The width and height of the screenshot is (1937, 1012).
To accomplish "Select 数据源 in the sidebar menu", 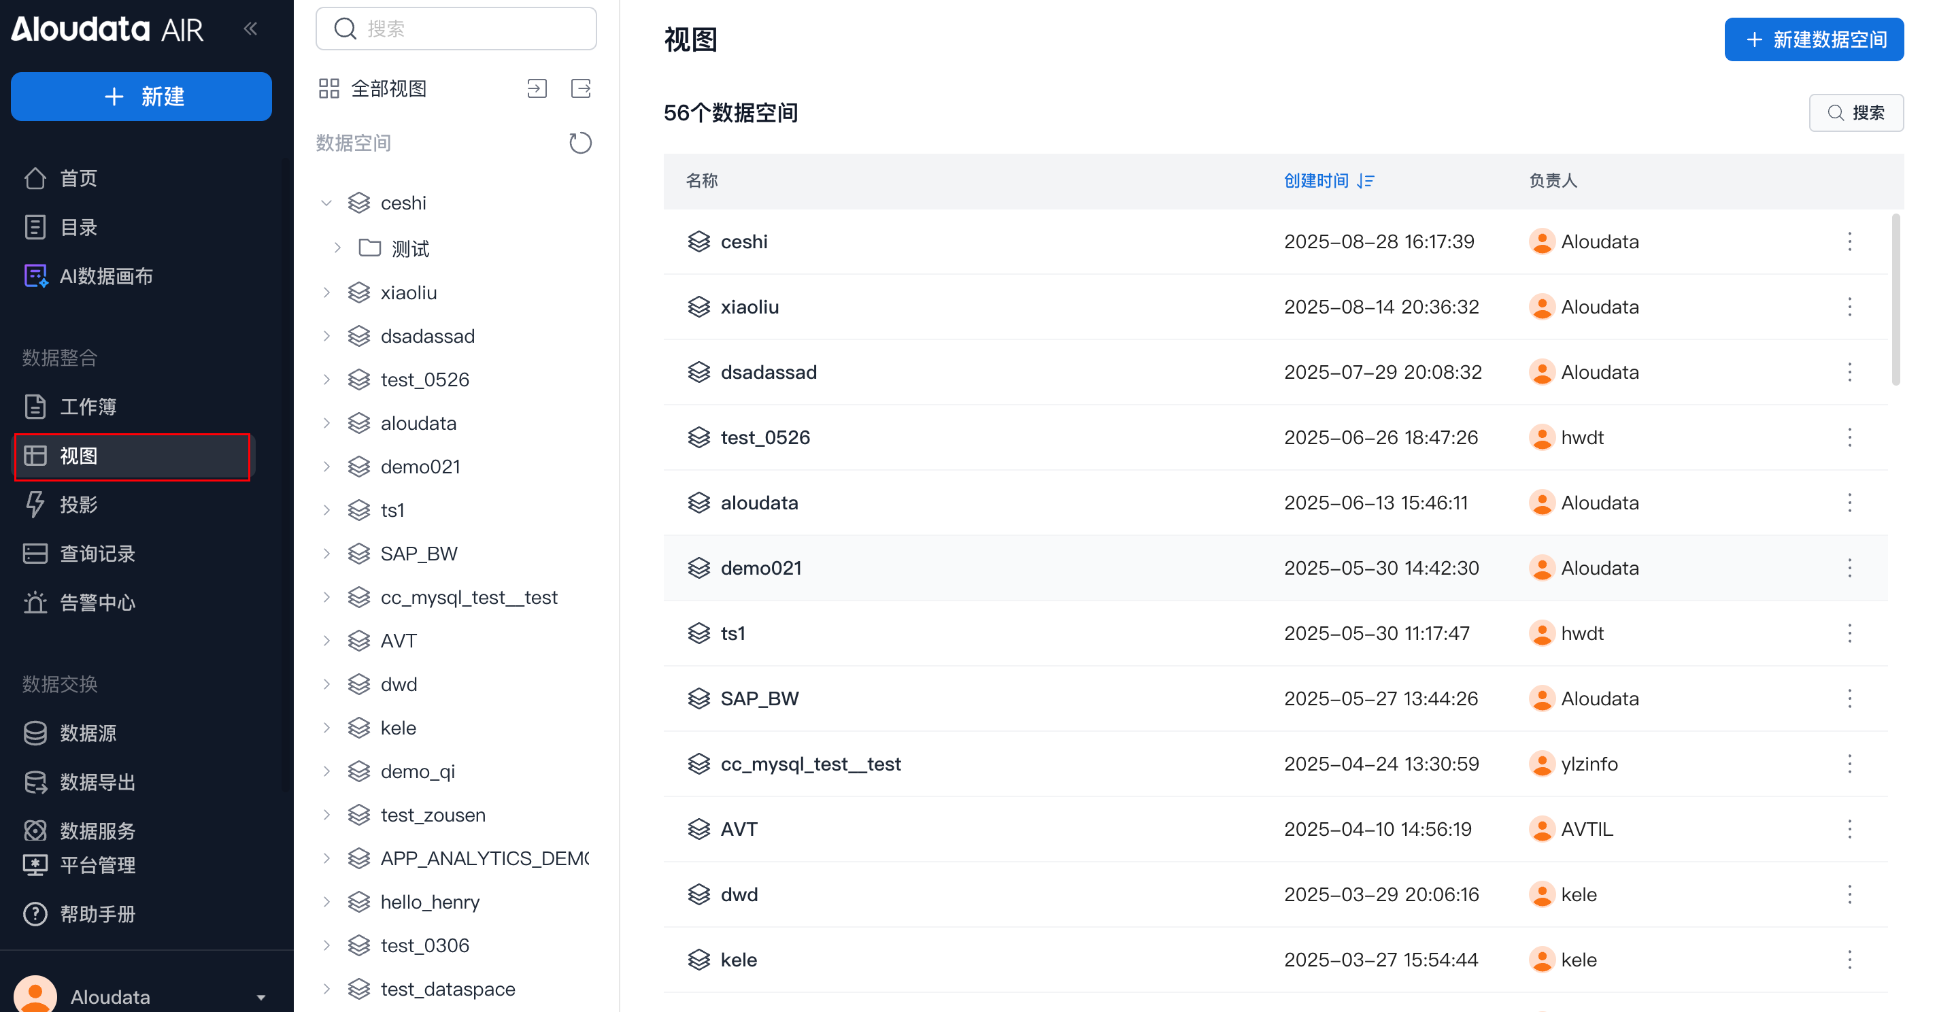I will click(x=87, y=732).
